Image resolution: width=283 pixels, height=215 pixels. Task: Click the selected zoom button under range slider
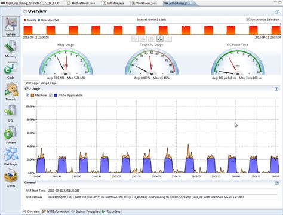pos(160,39)
